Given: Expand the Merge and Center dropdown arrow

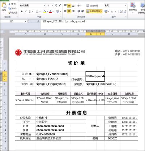Looking at the screenshot, I should [x=101, y=11].
